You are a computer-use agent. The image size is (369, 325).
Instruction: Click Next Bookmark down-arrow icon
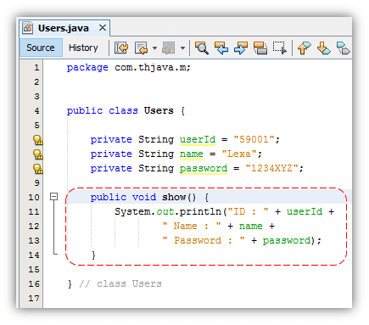323,48
